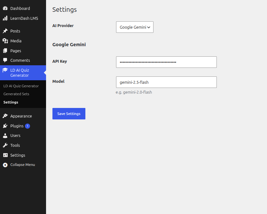Viewport: 267px width, 214px height.
Task: Open the Appearance menu
Action: pos(23,116)
